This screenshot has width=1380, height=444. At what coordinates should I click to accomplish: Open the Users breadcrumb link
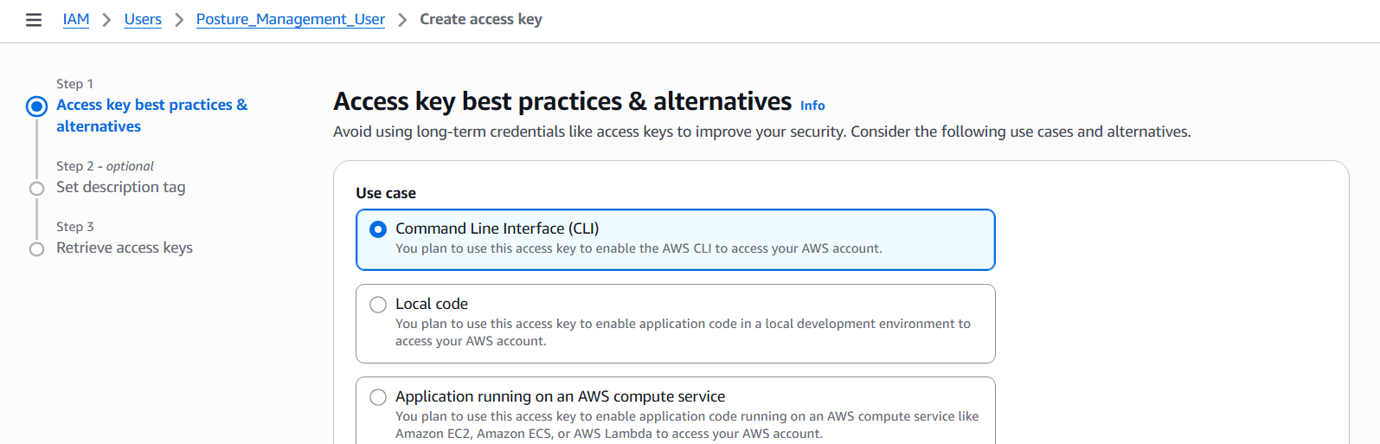[x=143, y=19]
